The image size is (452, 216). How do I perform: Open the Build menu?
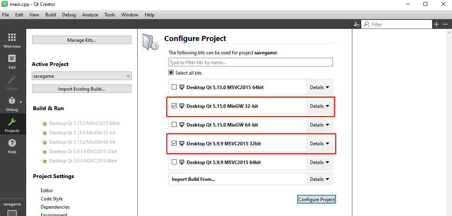click(x=50, y=15)
